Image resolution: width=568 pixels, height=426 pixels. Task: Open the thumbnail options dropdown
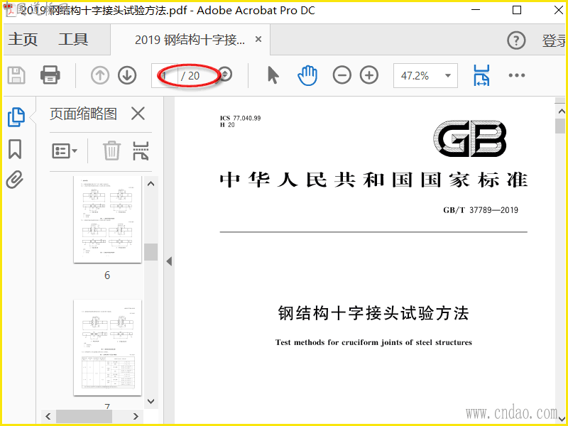(65, 151)
